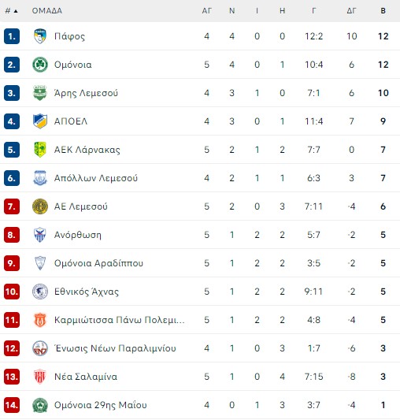Click the Πάφος team crest icon

tap(40, 36)
